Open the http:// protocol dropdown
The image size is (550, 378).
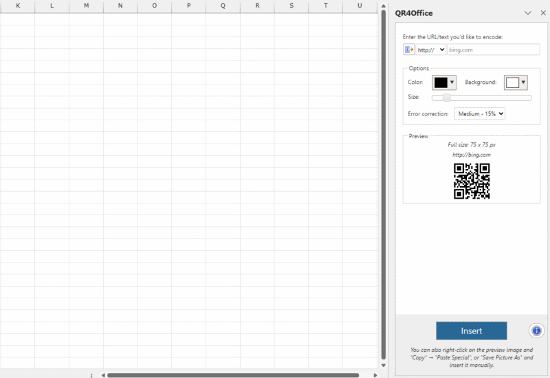(431, 49)
